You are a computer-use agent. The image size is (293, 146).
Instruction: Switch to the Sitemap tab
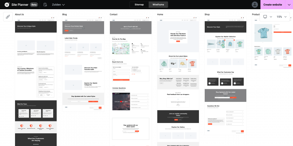click(x=139, y=5)
